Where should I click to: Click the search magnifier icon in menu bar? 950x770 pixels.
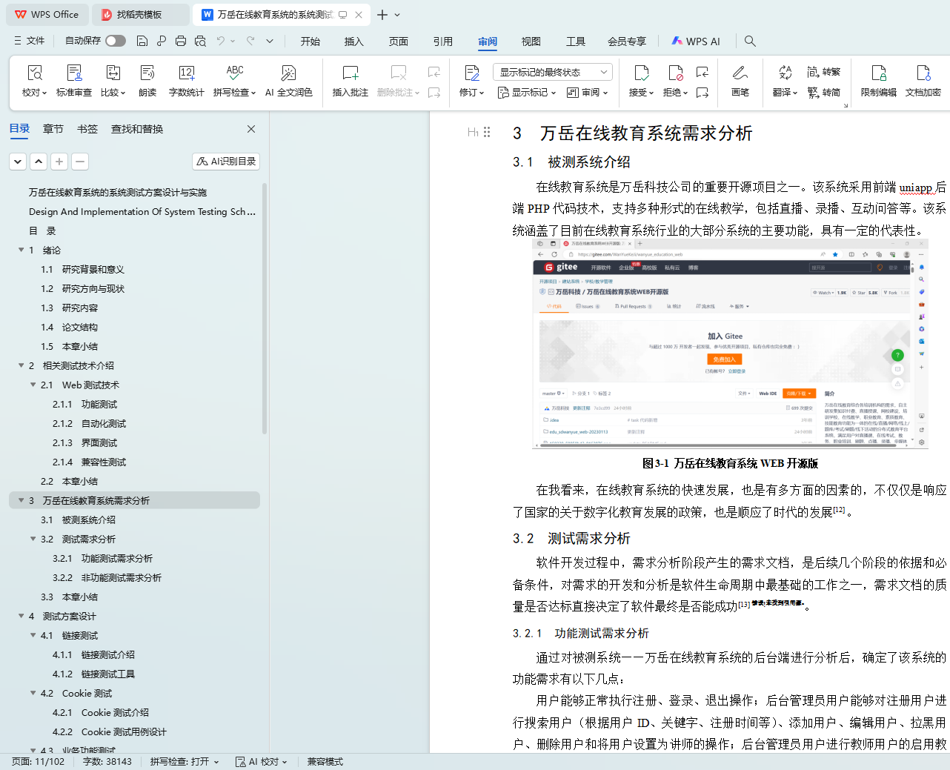tap(750, 42)
